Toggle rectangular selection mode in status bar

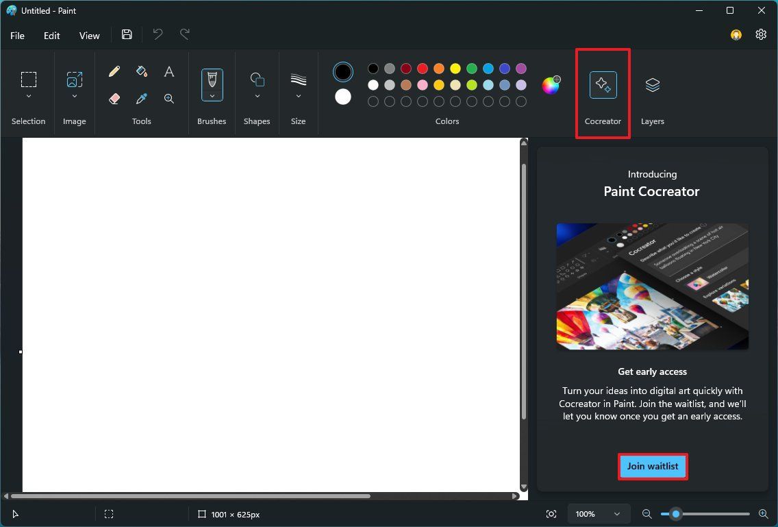tap(108, 513)
